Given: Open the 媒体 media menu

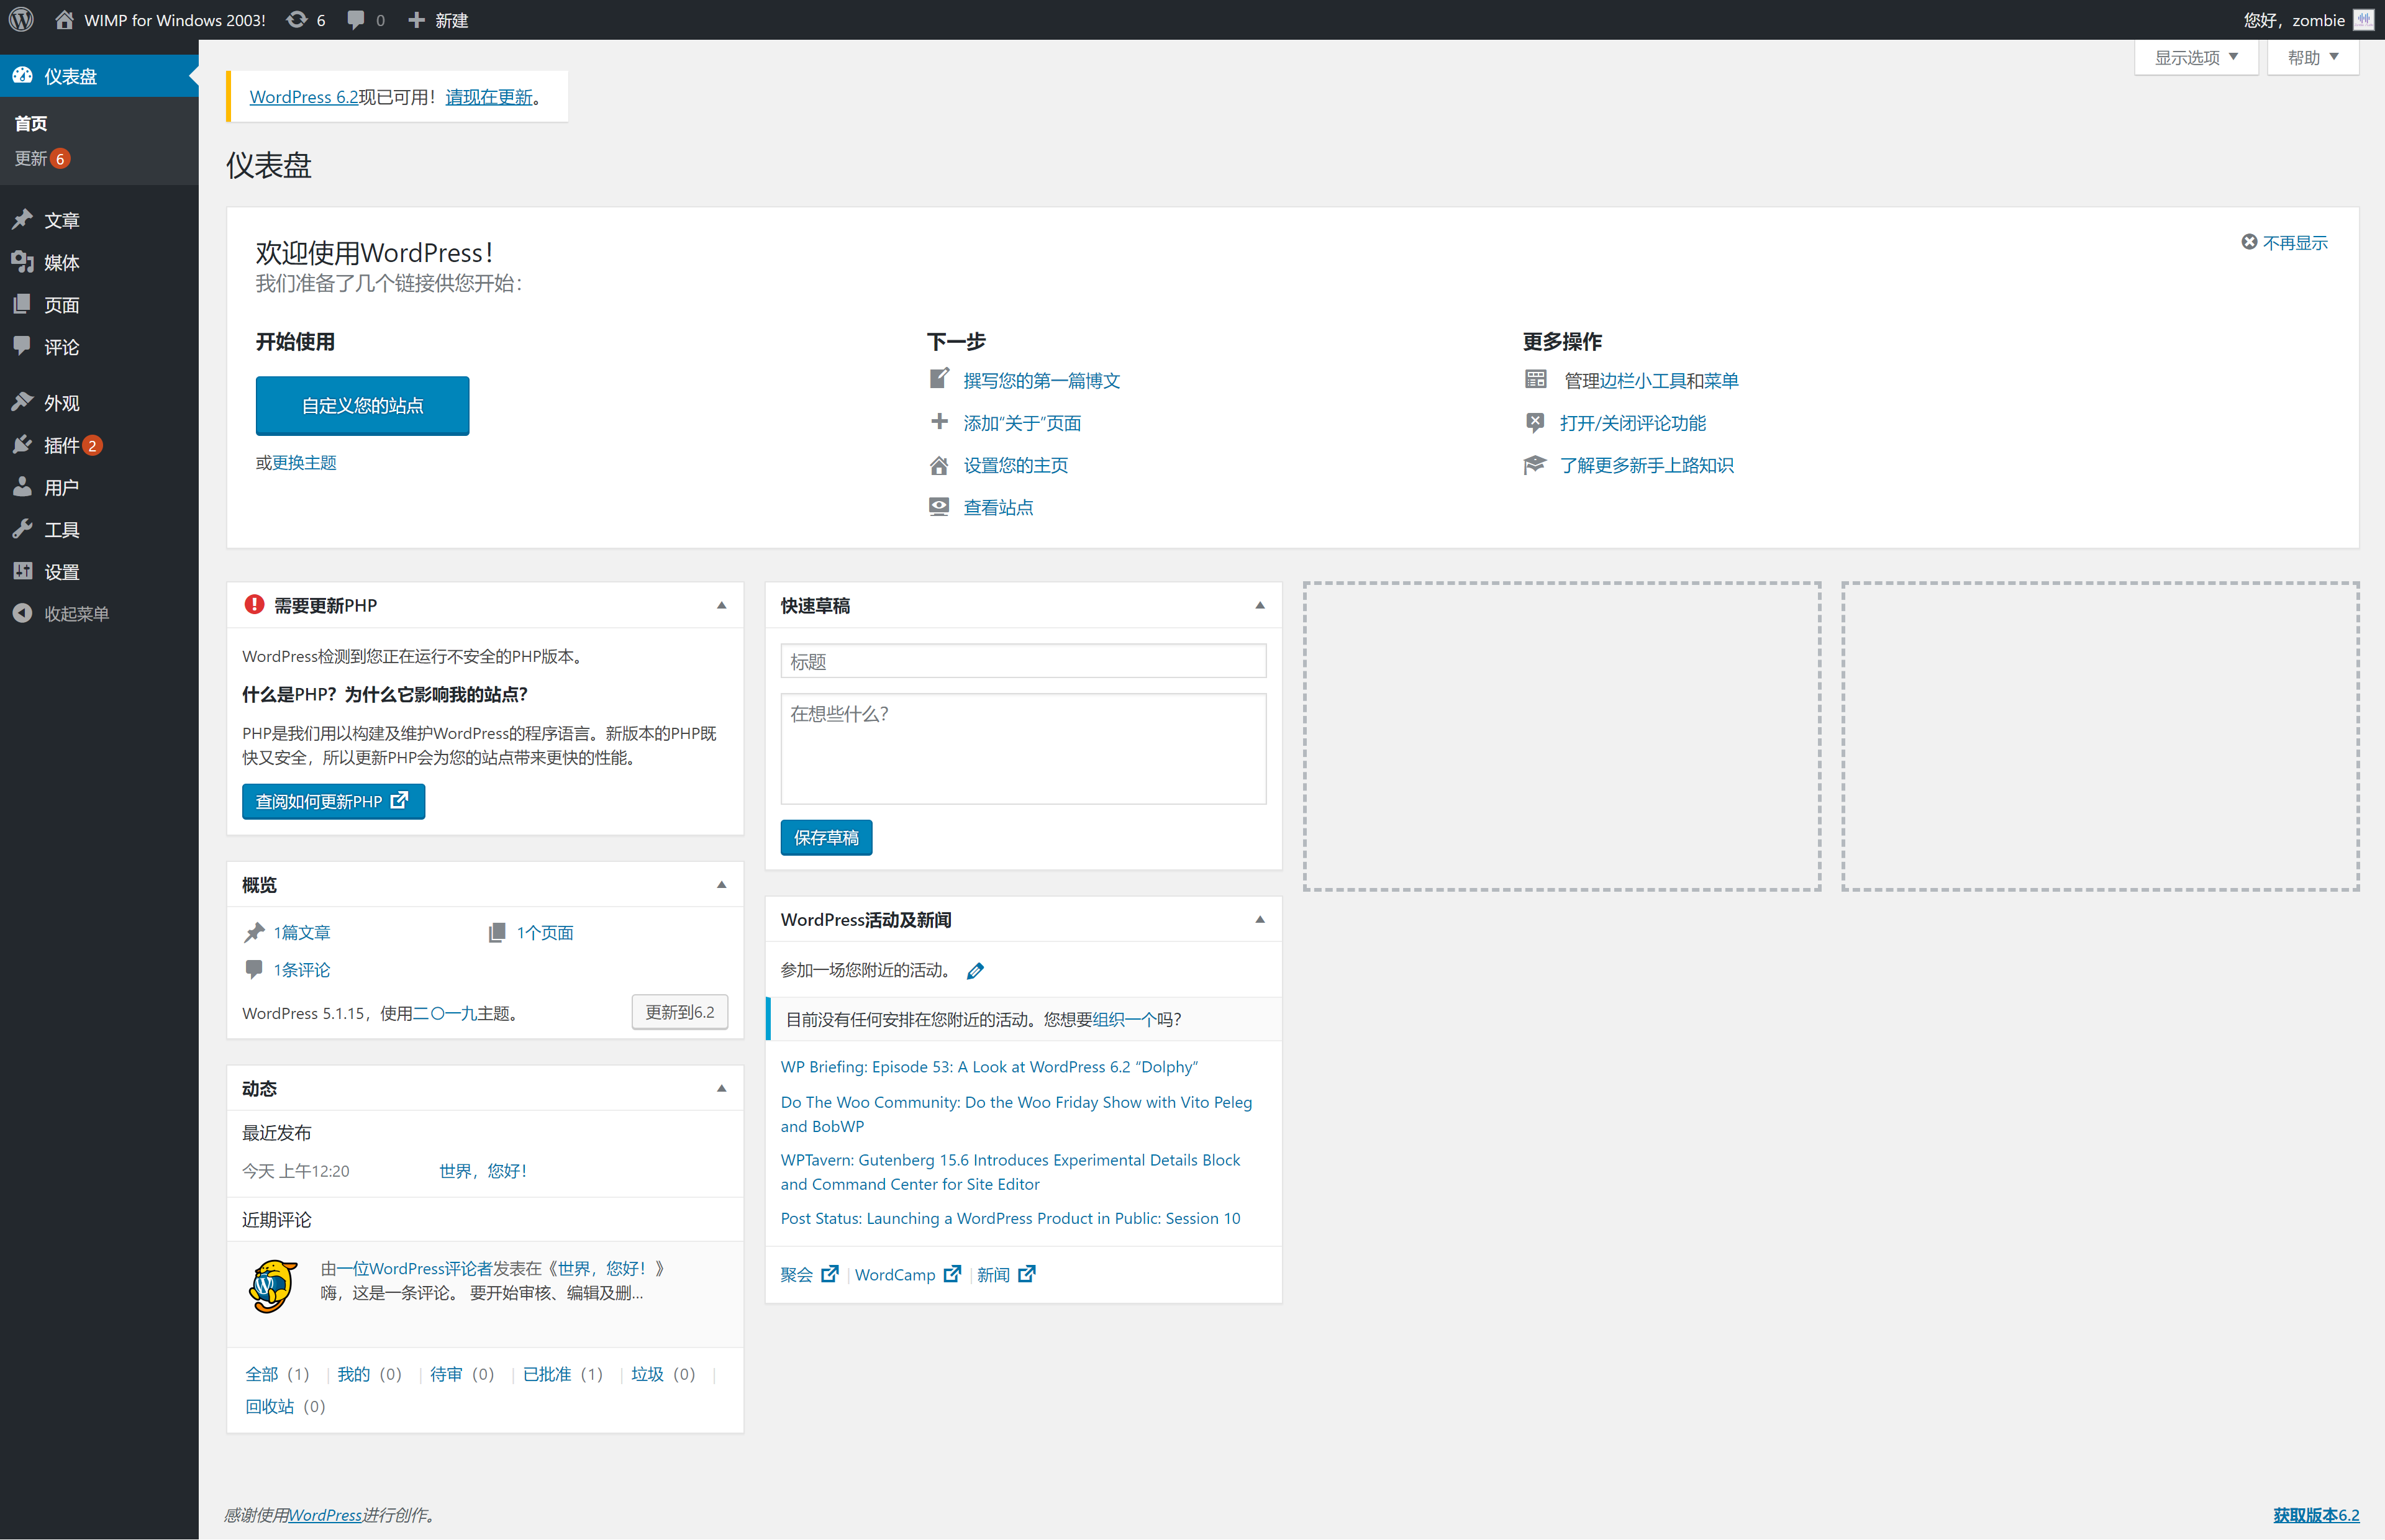Looking at the screenshot, I should pos(99,262).
